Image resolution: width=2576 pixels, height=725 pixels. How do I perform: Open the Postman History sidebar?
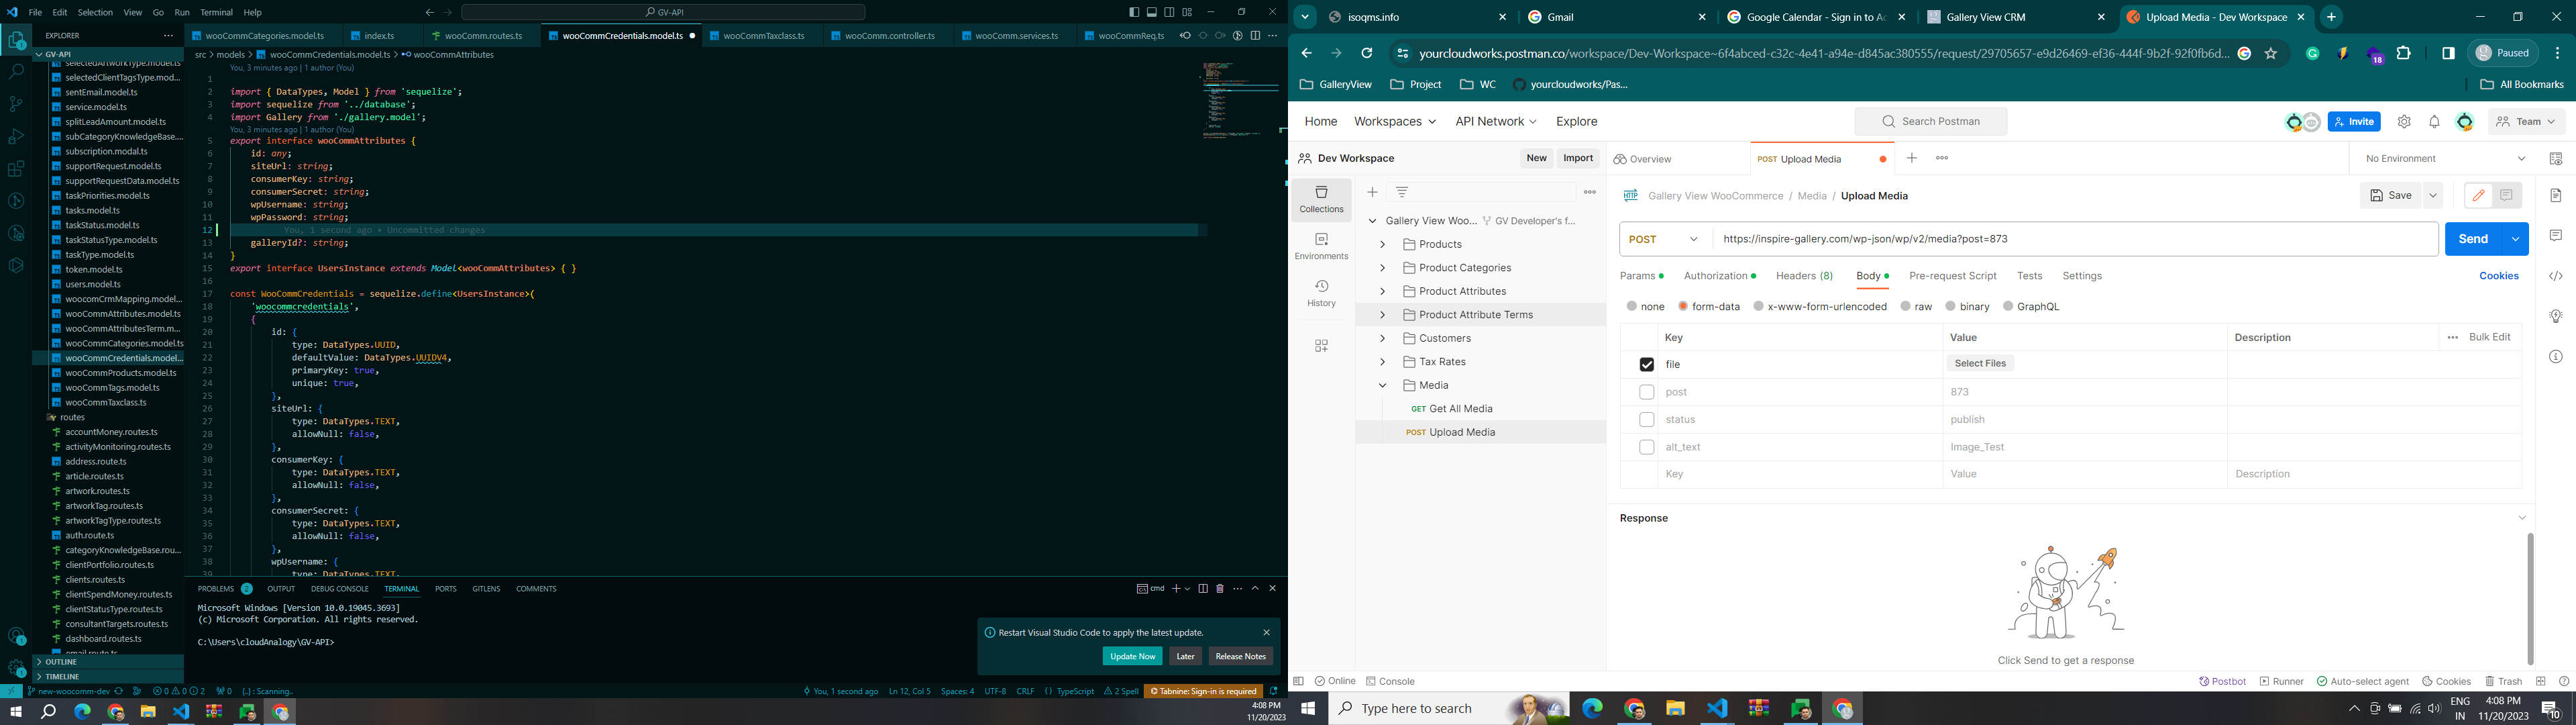pos(1321,293)
